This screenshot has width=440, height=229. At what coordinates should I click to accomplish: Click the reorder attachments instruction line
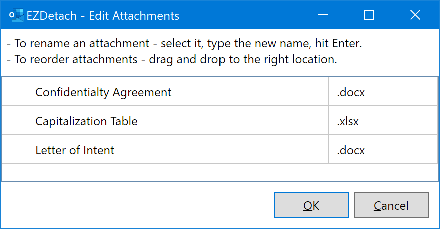171,59
